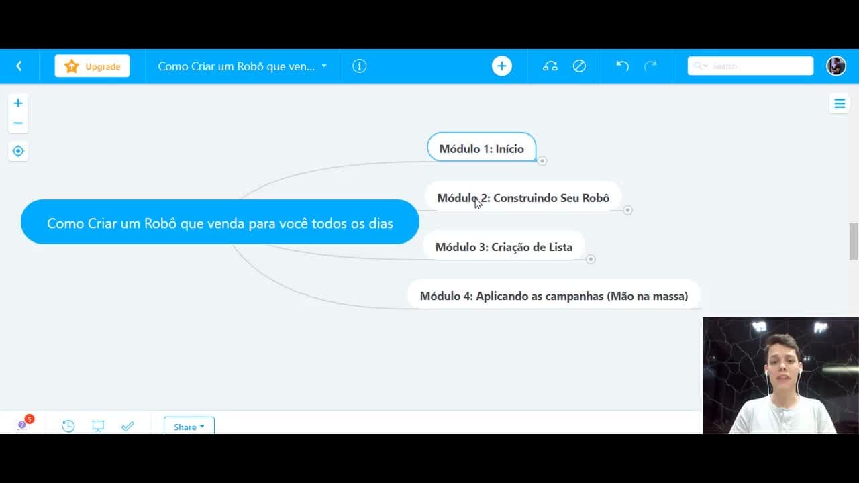Open the map info icon

360,66
